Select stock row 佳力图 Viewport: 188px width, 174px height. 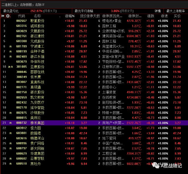(94, 128)
